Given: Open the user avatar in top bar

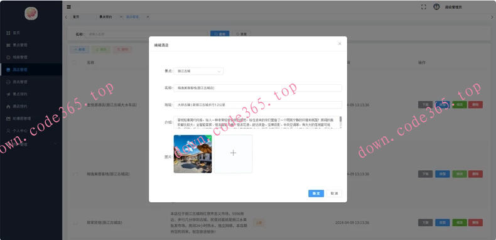Looking at the screenshot, I should point(436,7).
